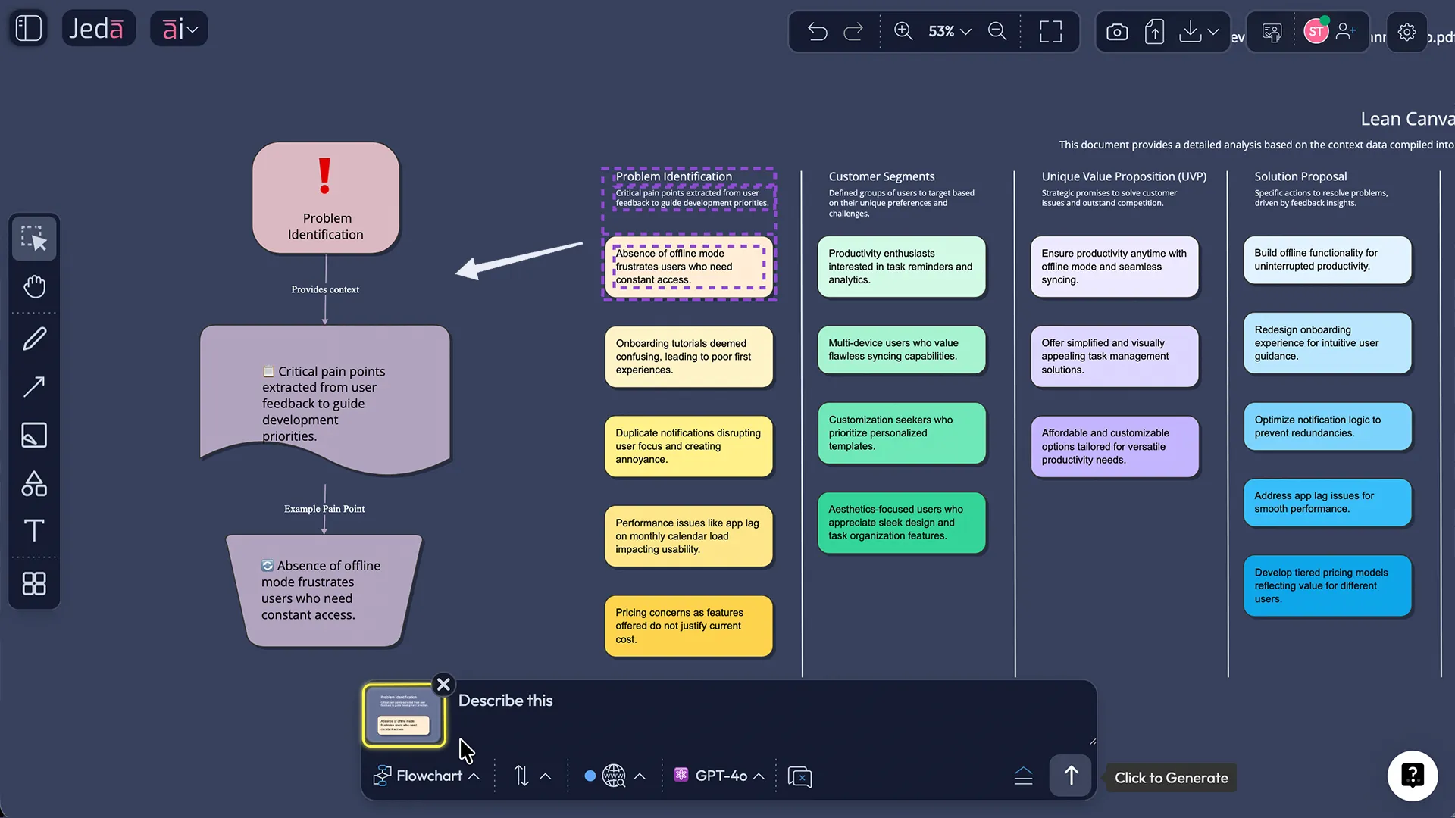Select the Text tool
The image size is (1455, 818).
pos(33,530)
